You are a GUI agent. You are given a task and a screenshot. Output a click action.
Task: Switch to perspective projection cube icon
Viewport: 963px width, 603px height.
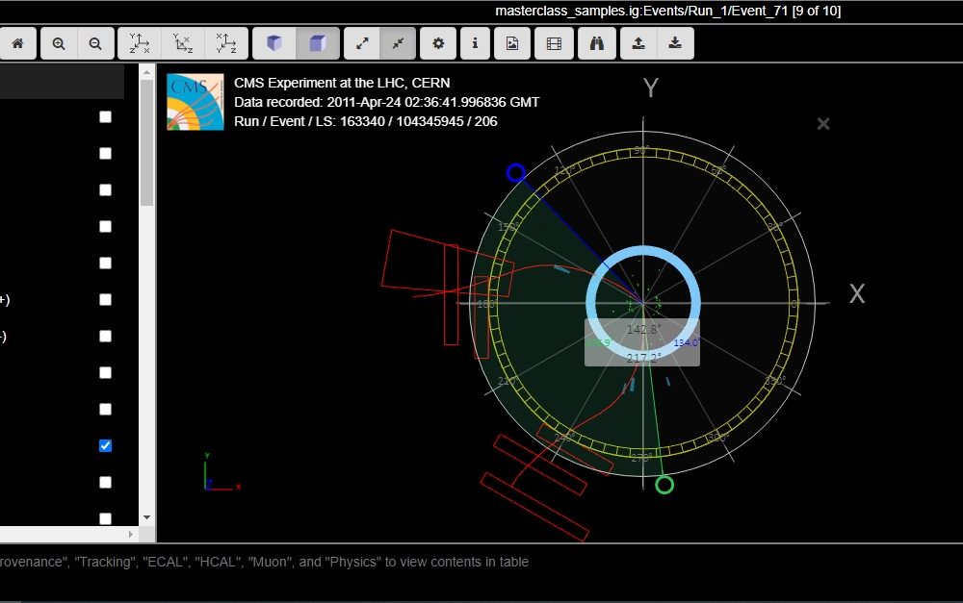[274, 43]
